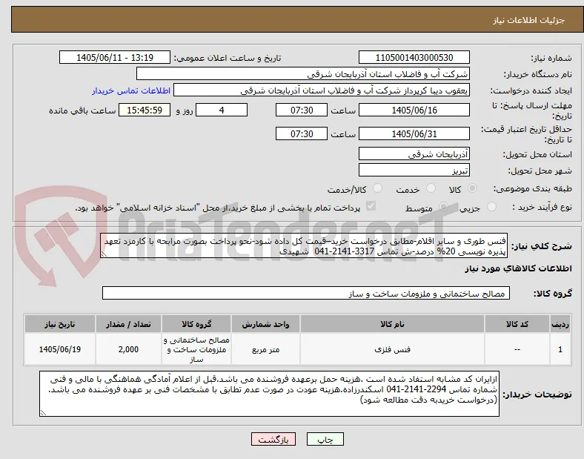Screen dimensions: 584x459
Task: Click the row number cell 1
Action: [x=560, y=349]
